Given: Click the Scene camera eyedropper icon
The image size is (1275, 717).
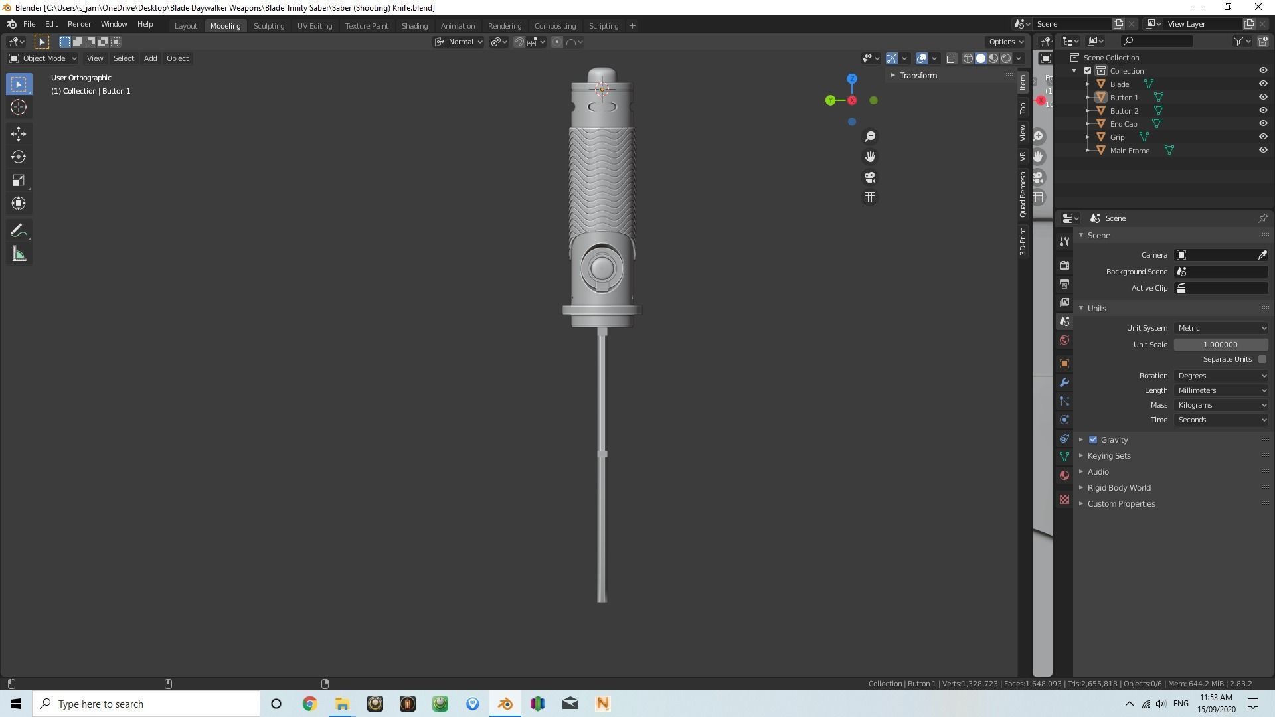Looking at the screenshot, I should pyautogui.click(x=1262, y=255).
